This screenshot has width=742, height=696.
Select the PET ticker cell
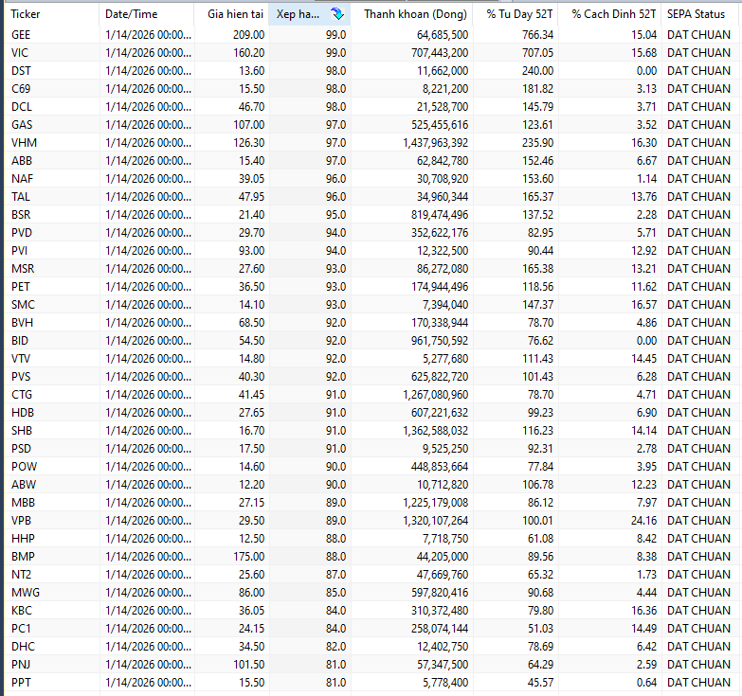pyautogui.click(x=21, y=286)
